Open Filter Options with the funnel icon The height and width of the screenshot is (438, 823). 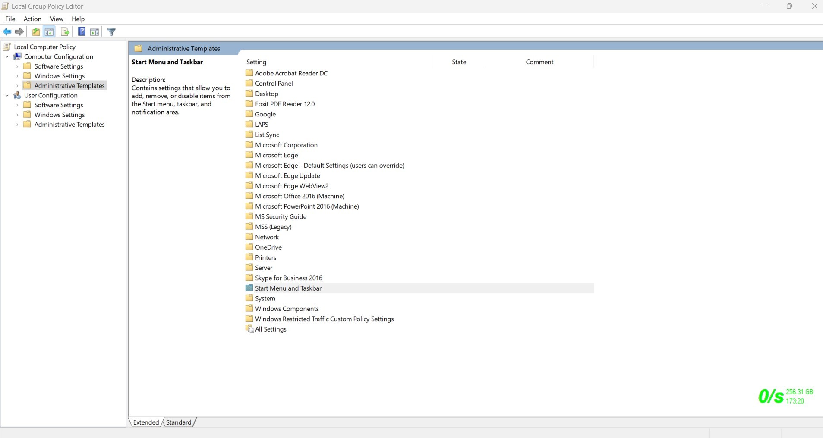tap(111, 31)
